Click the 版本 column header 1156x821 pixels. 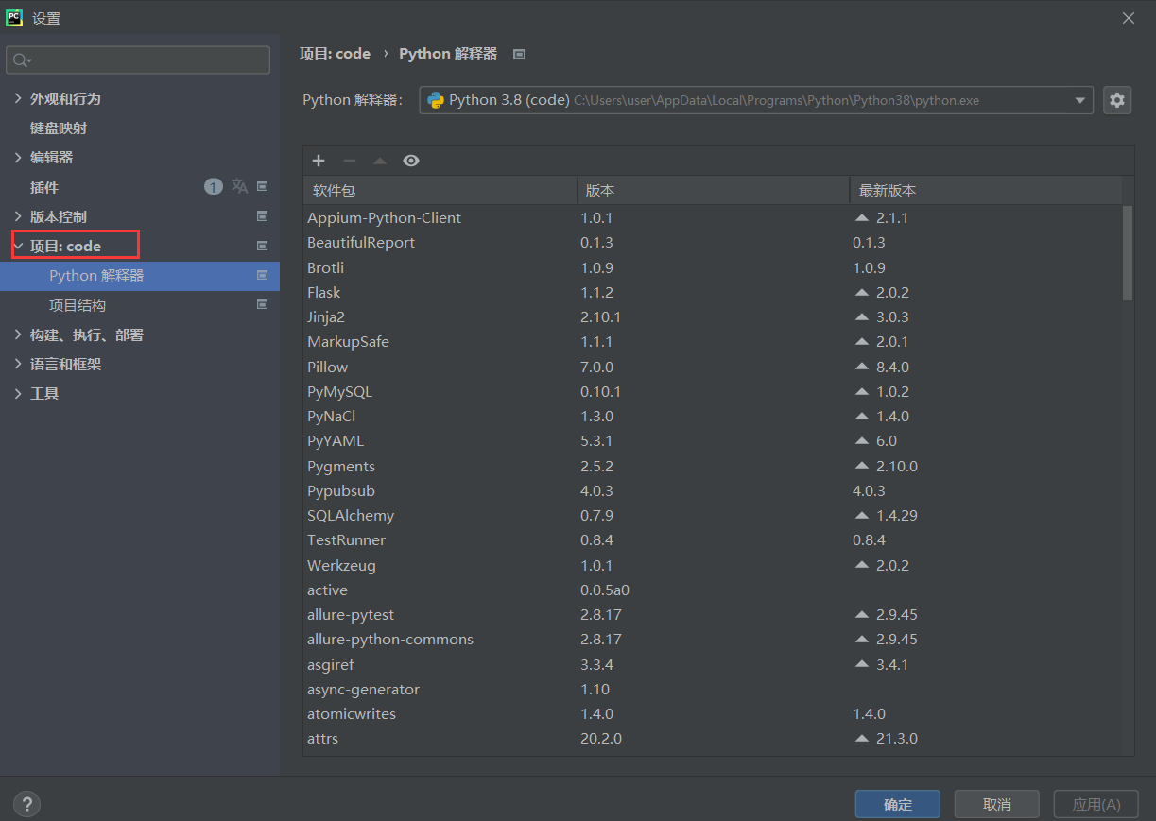pyautogui.click(x=714, y=190)
